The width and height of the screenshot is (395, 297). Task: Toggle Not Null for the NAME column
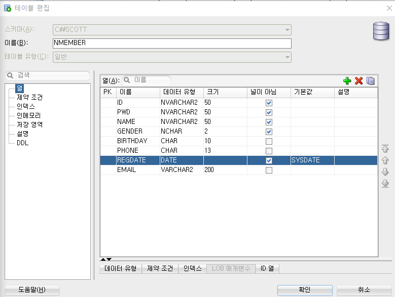pos(269,122)
